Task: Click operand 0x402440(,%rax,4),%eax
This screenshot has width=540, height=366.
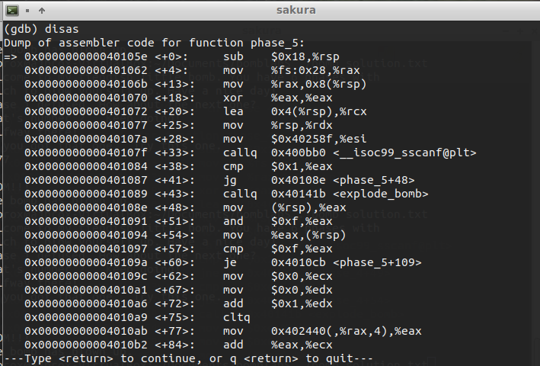Action: (346, 331)
